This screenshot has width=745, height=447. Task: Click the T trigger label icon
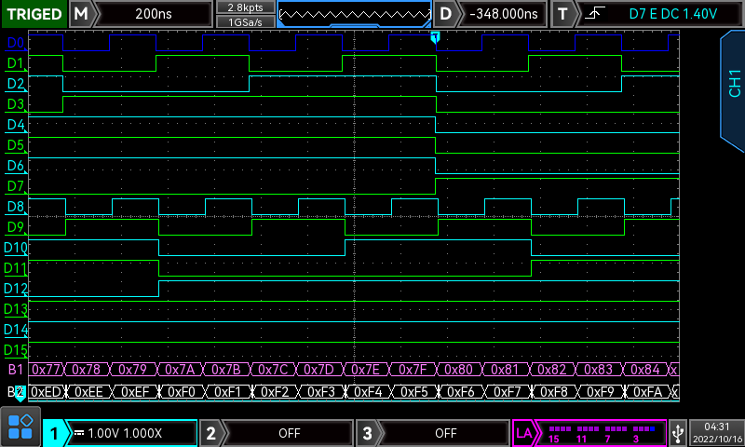562,14
